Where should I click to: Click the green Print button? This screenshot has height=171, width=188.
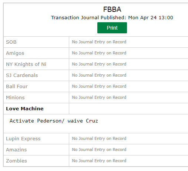pyautogui.click(x=112, y=28)
